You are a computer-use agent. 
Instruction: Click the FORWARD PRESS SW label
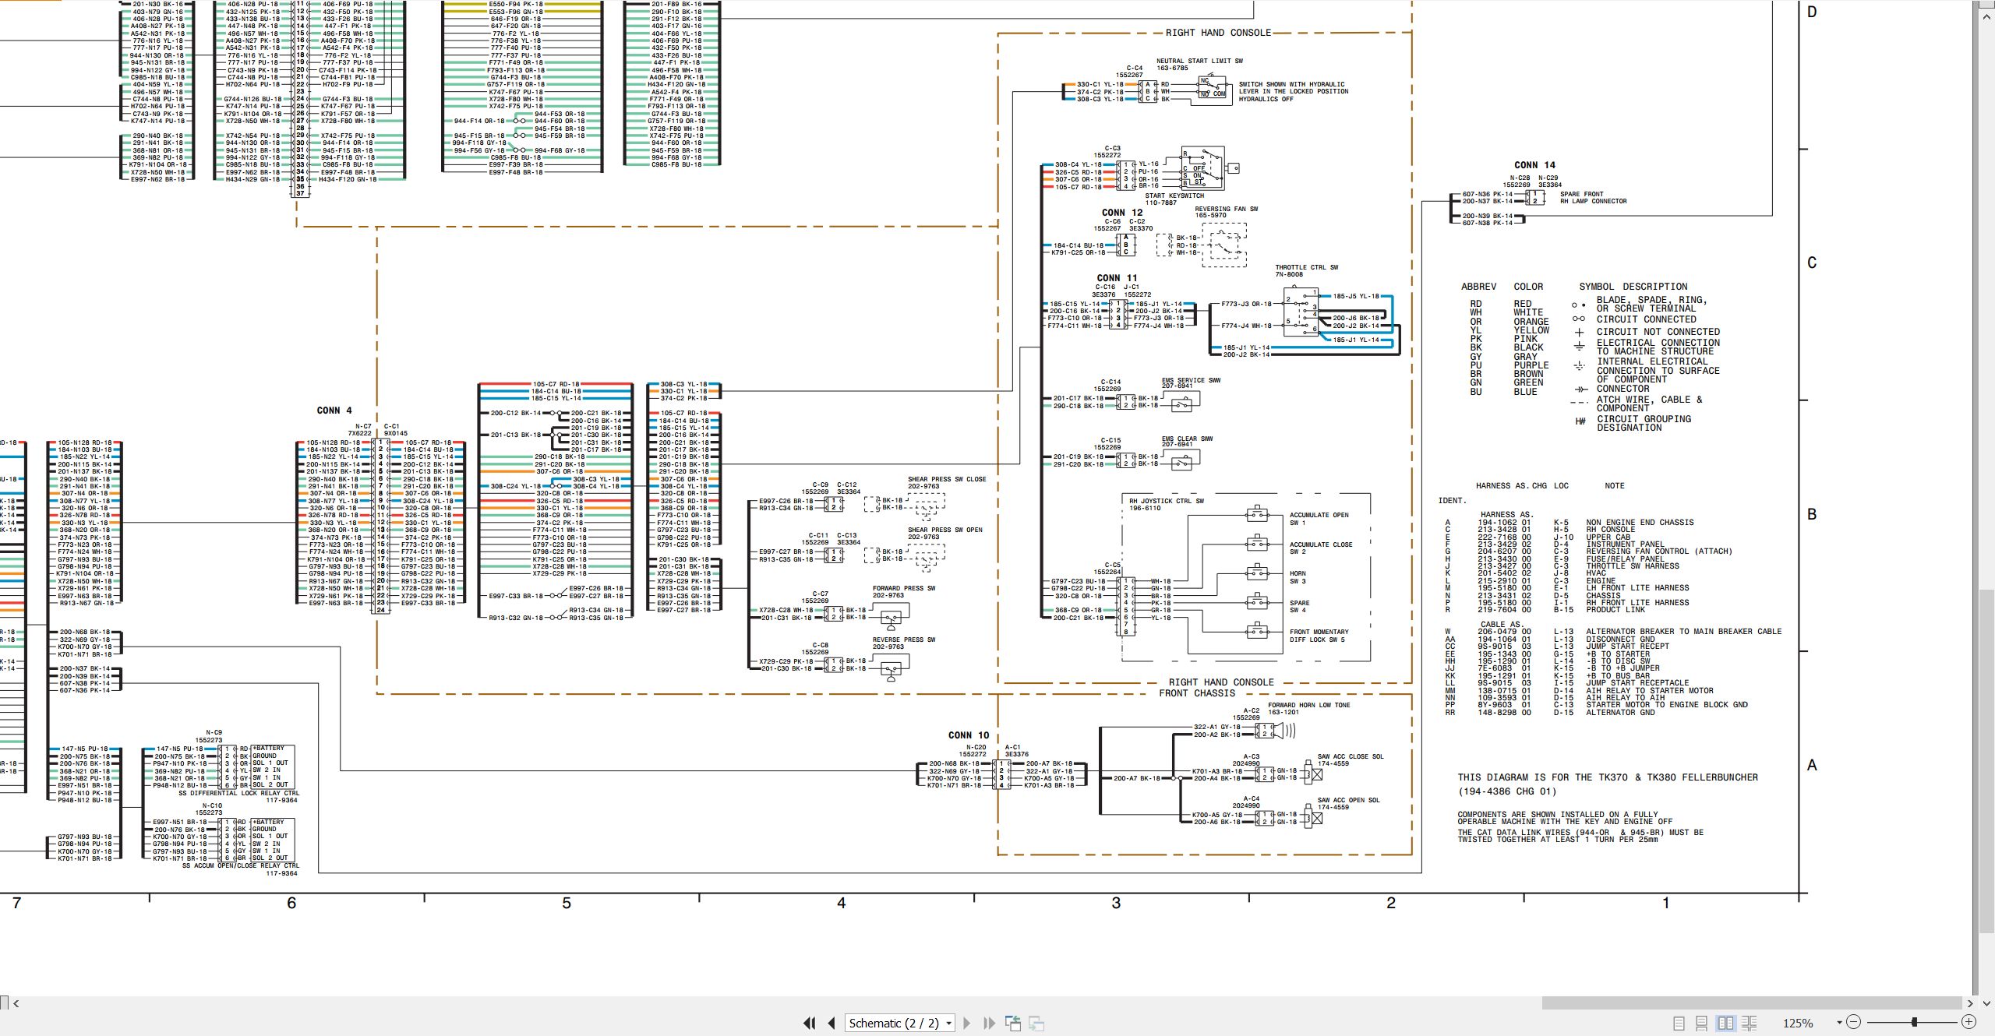pos(904,588)
